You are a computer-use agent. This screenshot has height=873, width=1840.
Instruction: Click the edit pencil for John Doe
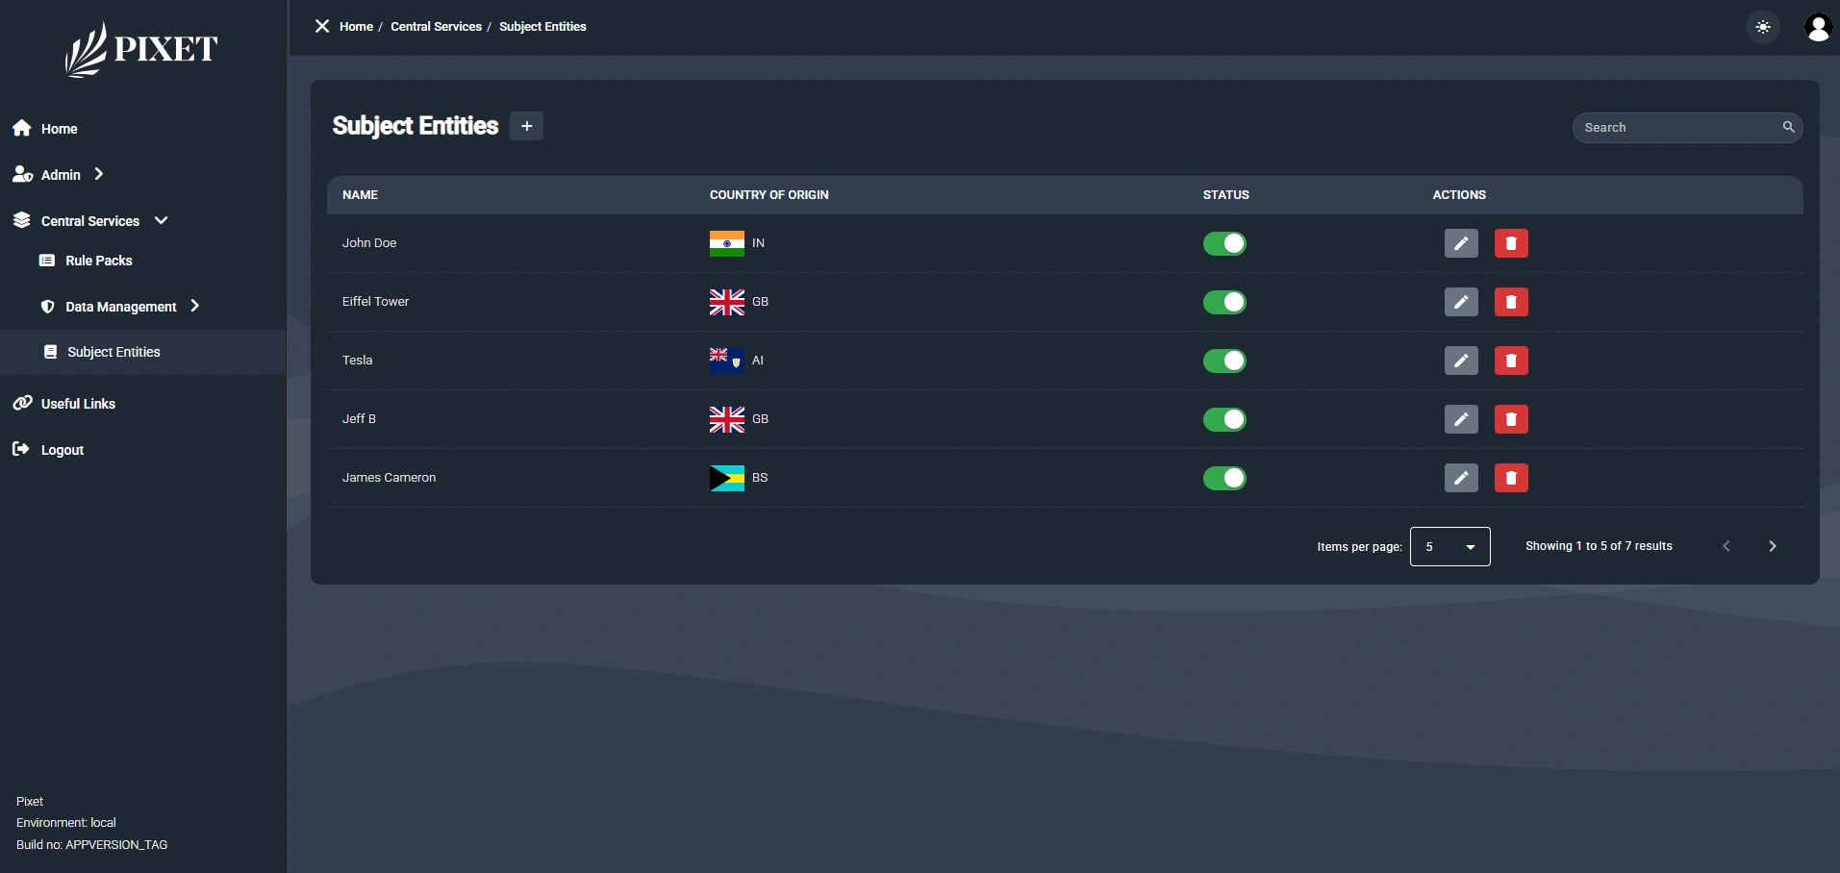[1460, 243]
